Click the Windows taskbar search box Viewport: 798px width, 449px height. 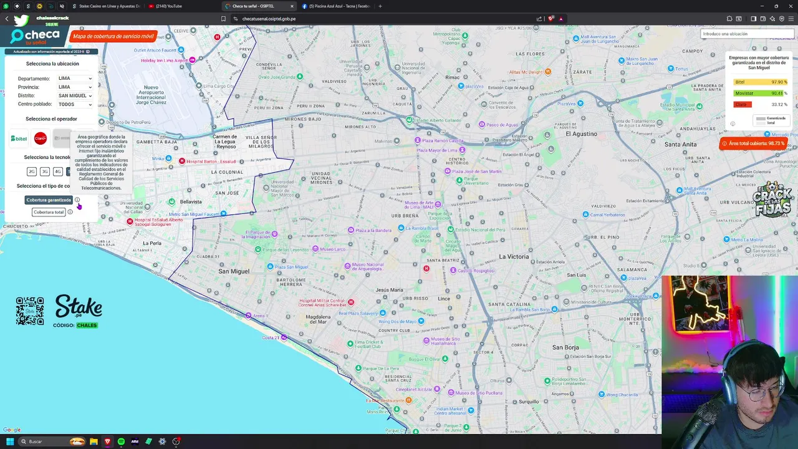pyautogui.click(x=52, y=442)
